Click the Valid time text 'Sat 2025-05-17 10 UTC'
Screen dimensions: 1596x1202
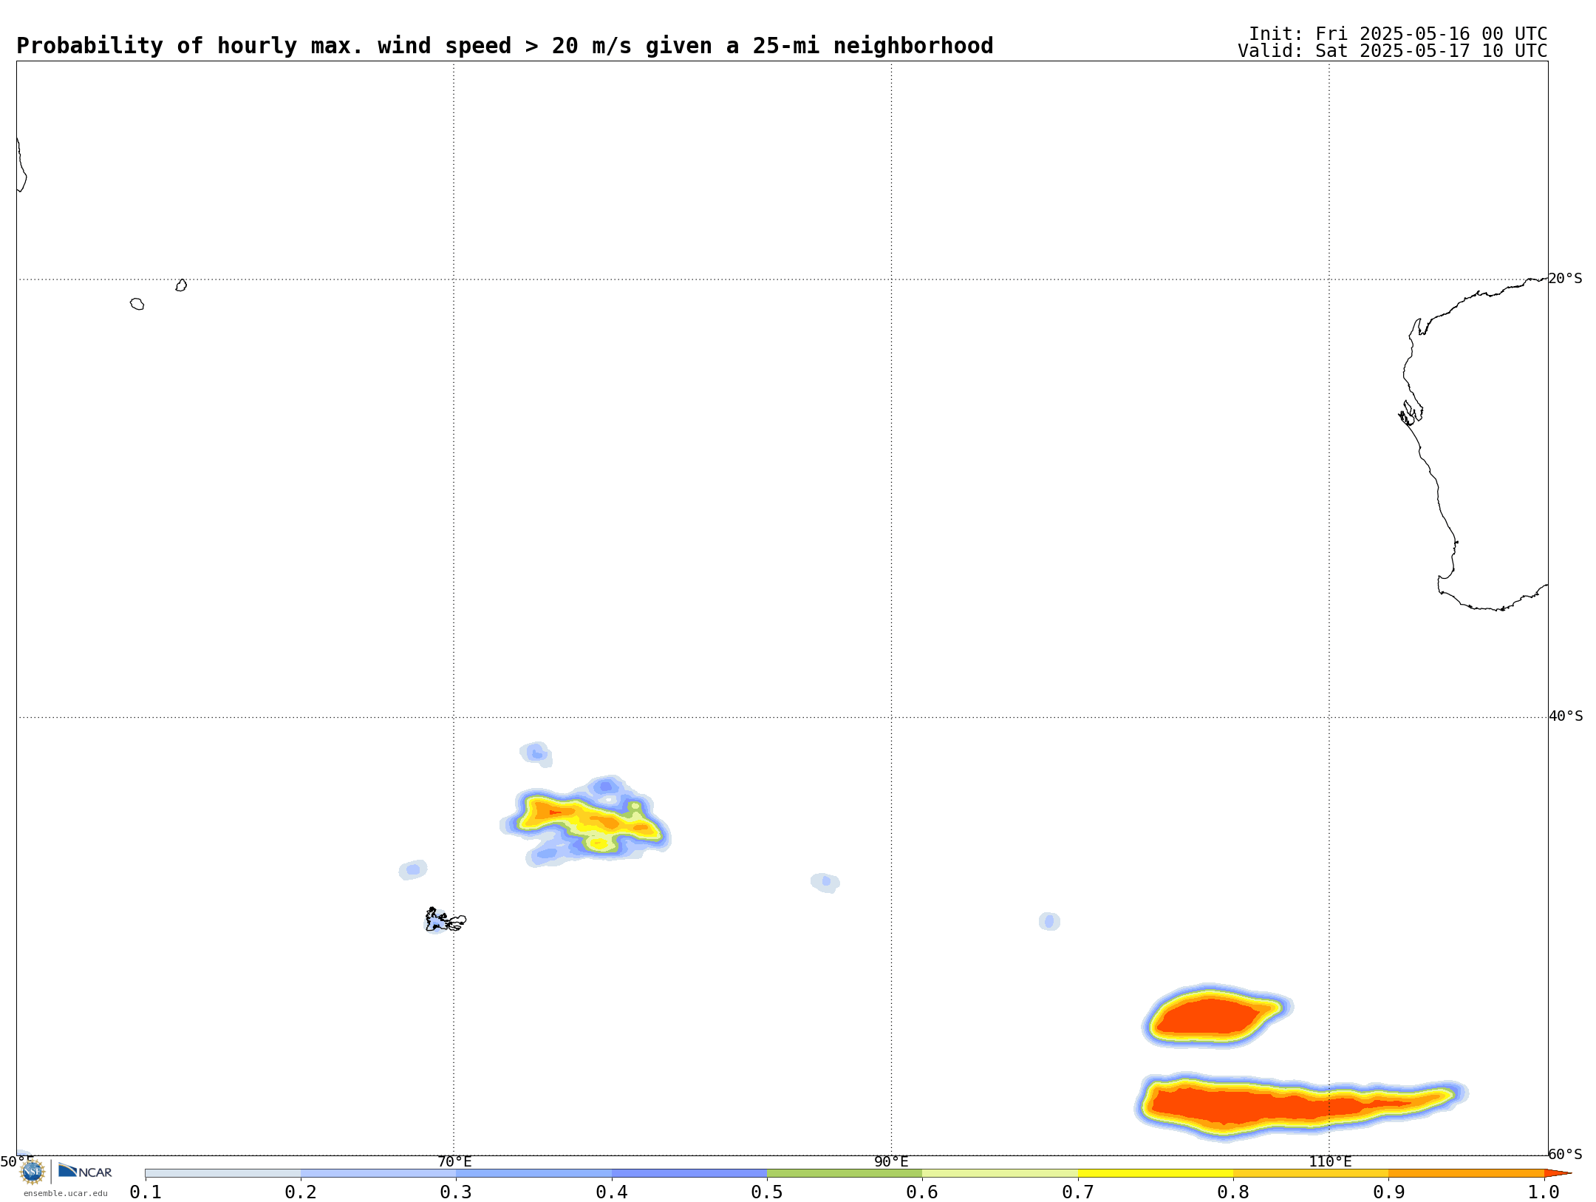(x=1431, y=51)
